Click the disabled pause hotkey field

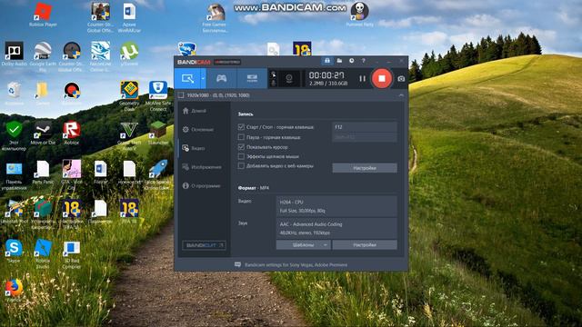coord(365,137)
